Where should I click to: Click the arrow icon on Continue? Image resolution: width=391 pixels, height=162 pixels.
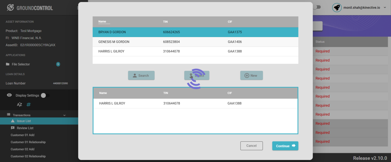pos(294,146)
